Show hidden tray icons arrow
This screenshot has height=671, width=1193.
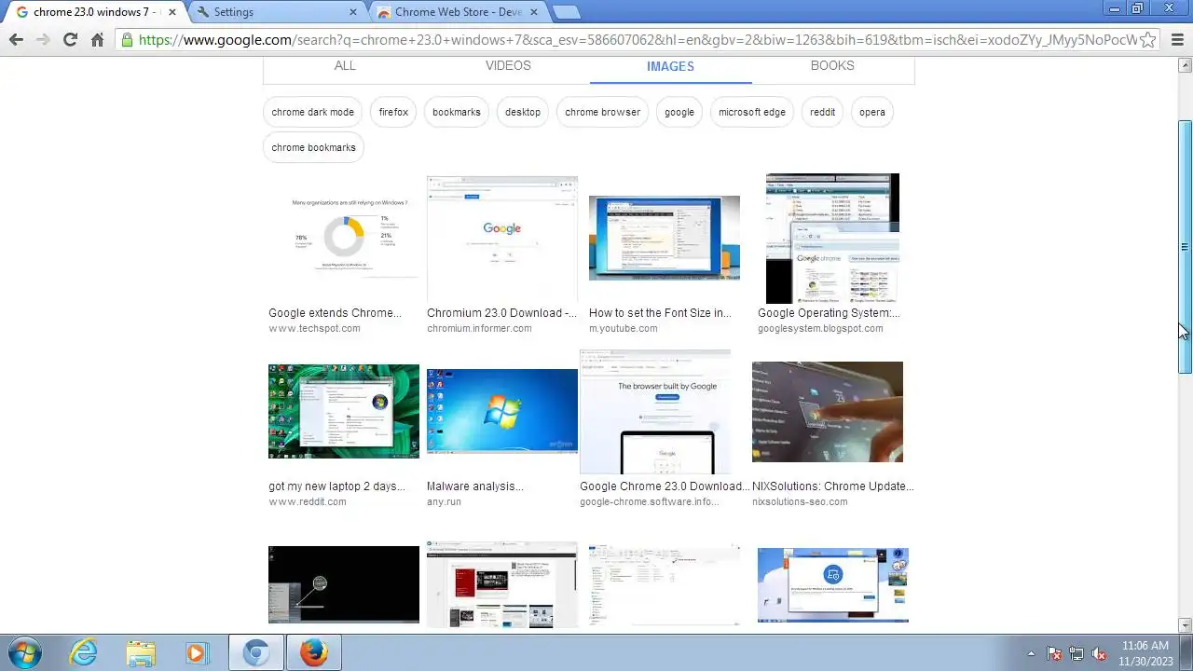tap(1031, 653)
